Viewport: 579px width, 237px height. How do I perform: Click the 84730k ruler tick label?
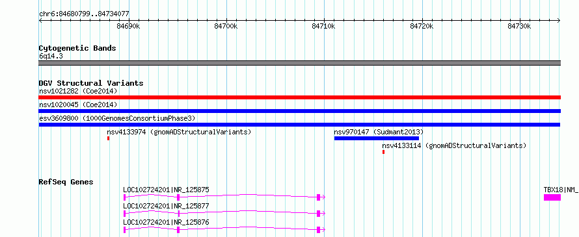(x=520, y=26)
